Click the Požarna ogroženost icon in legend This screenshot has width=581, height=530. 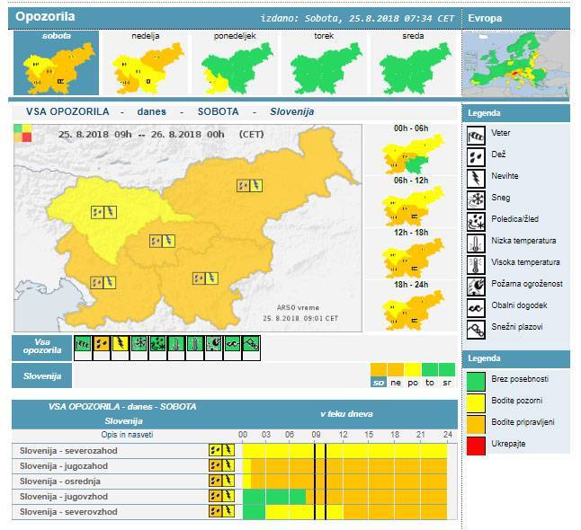click(476, 285)
